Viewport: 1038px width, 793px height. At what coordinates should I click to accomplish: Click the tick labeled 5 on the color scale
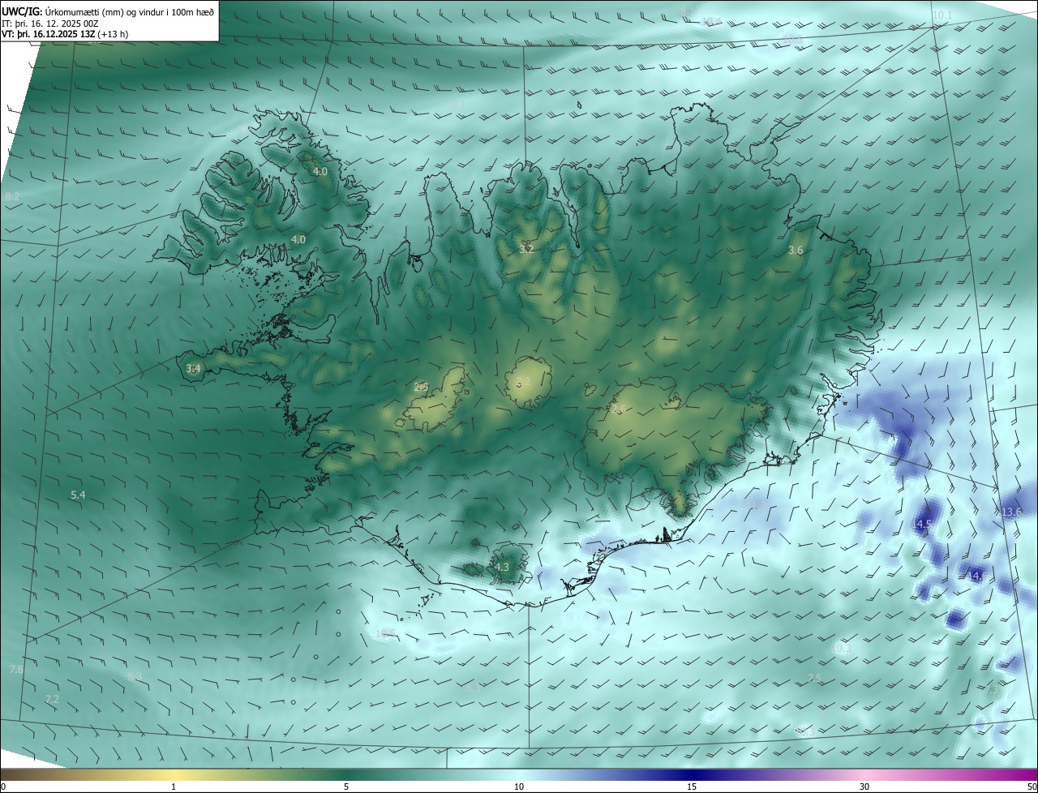coord(346,787)
